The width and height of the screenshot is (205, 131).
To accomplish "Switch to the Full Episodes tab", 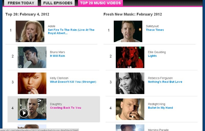I will 58,3.
